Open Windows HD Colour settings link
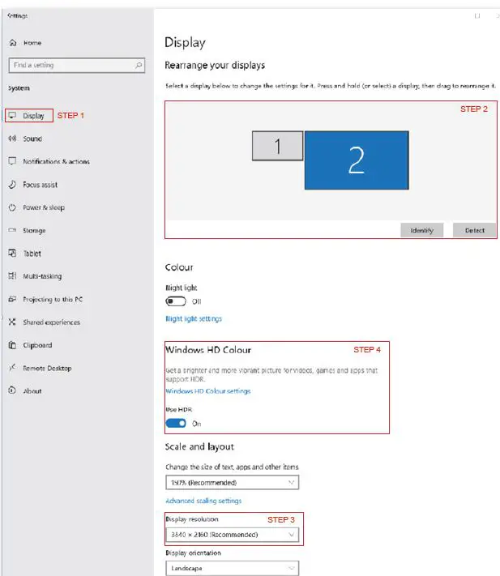The height and width of the screenshot is (576, 500). tap(208, 390)
